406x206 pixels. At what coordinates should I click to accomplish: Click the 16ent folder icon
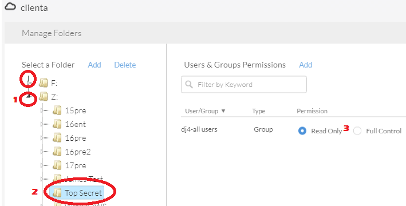pyautogui.click(x=57, y=124)
